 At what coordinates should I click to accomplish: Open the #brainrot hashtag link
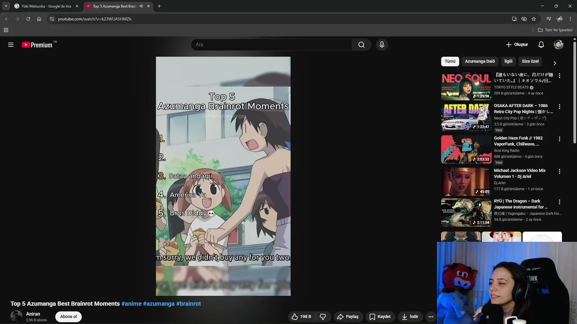(x=188, y=304)
